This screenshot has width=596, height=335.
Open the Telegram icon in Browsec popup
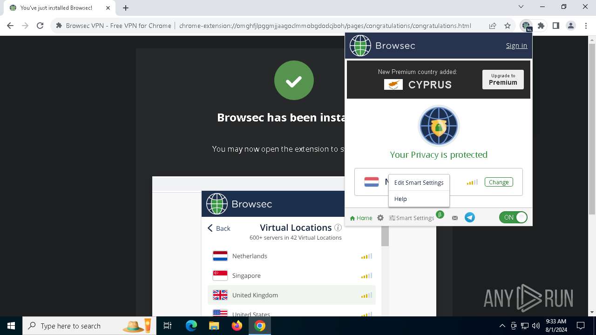tap(470, 217)
